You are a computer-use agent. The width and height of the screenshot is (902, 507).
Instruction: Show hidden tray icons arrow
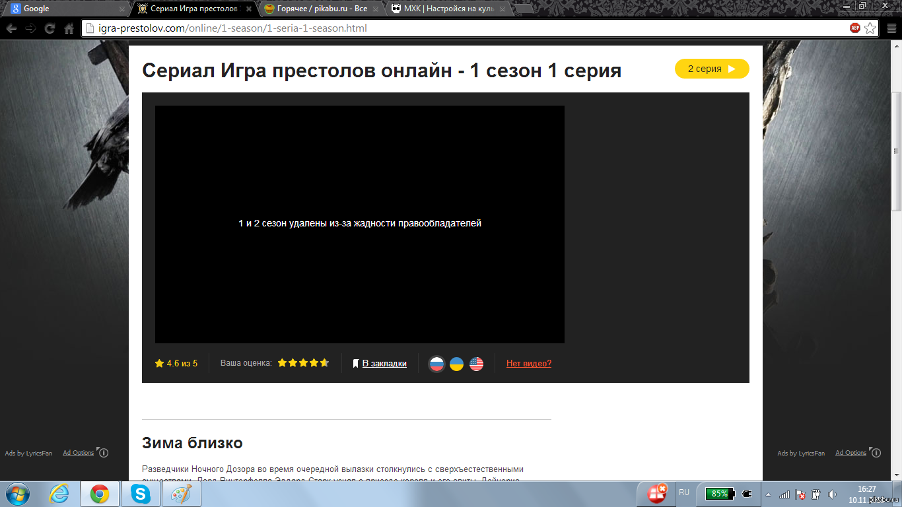[x=768, y=494]
